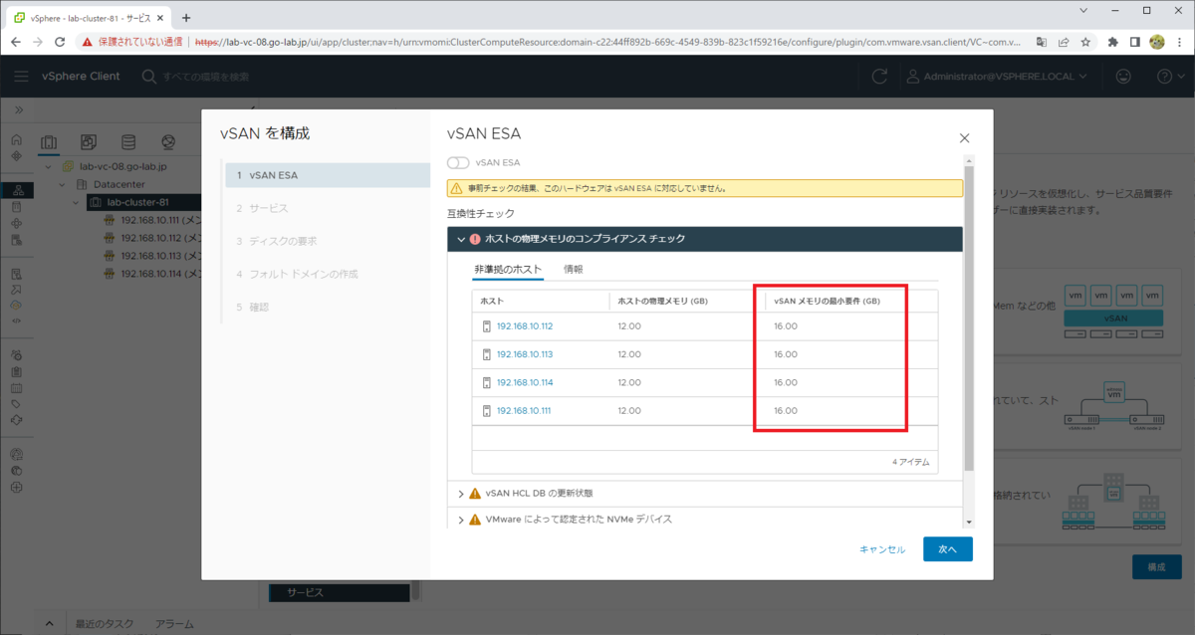Go back in the browser
The image size is (1195, 635).
tap(14, 42)
